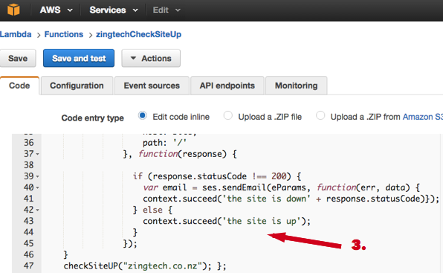Open the AWS dropdown menu
This screenshot has height=273, width=443.
coord(56,10)
